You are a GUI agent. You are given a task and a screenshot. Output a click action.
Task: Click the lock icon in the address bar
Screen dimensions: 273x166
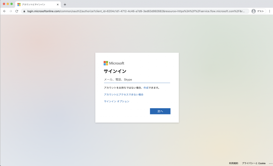coord(24,11)
